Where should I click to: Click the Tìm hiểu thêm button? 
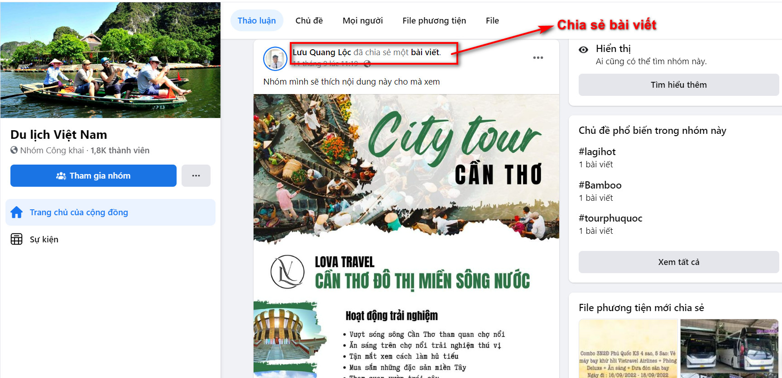point(679,85)
